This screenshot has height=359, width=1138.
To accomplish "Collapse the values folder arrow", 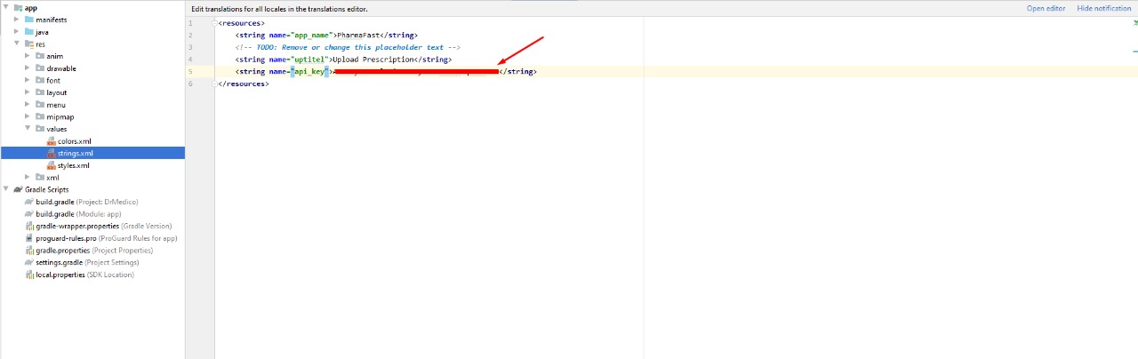I will pos(28,129).
